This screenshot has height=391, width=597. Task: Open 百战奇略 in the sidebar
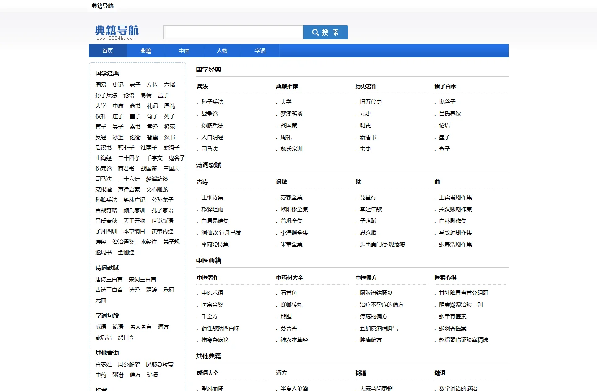(106, 210)
